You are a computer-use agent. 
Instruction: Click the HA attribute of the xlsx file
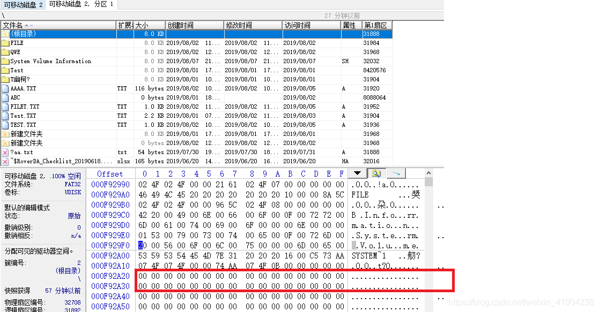[345, 161]
